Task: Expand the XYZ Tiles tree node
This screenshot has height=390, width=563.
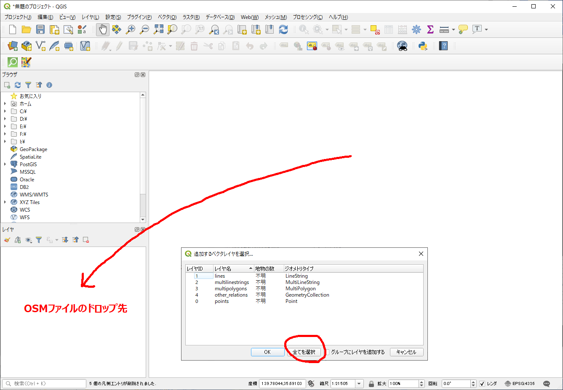Action: click(5, 202)
